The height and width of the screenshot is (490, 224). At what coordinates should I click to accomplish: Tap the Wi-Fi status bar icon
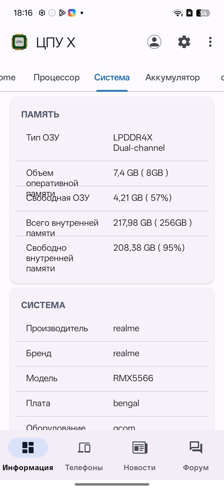177,13
